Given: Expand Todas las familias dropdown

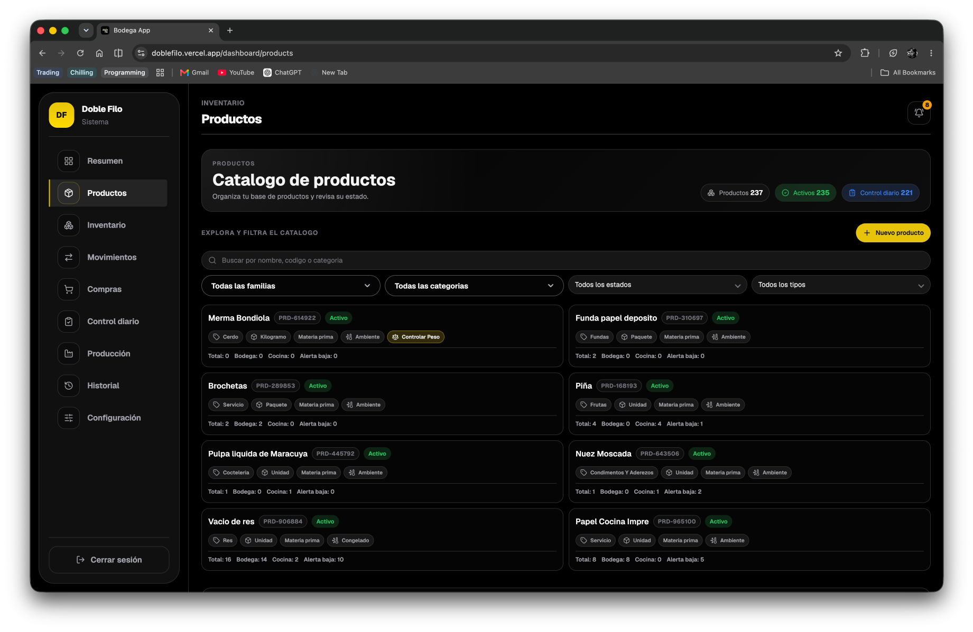Looking at the screenshot, I should tap(291, 286).
